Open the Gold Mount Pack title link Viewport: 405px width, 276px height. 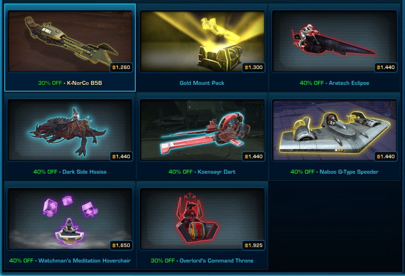[x=202, y=83]
